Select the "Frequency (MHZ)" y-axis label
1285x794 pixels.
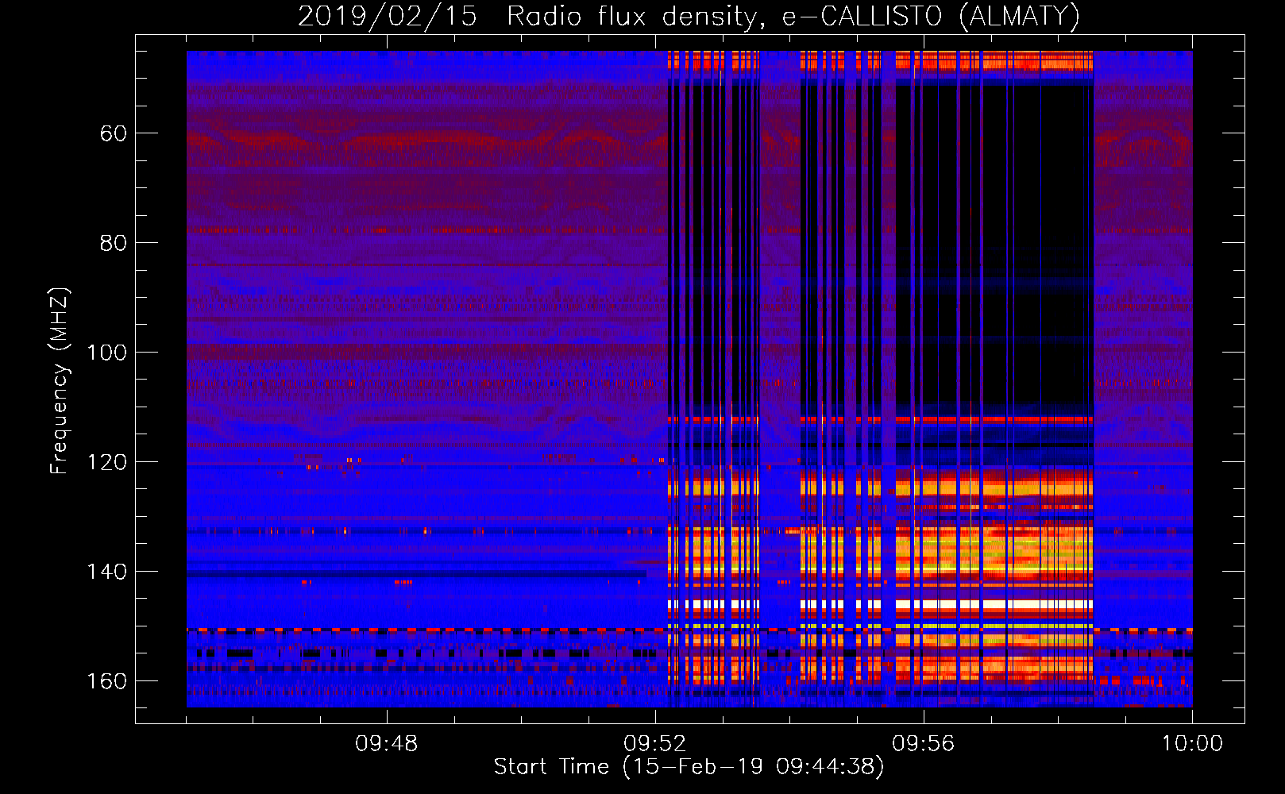60,380
